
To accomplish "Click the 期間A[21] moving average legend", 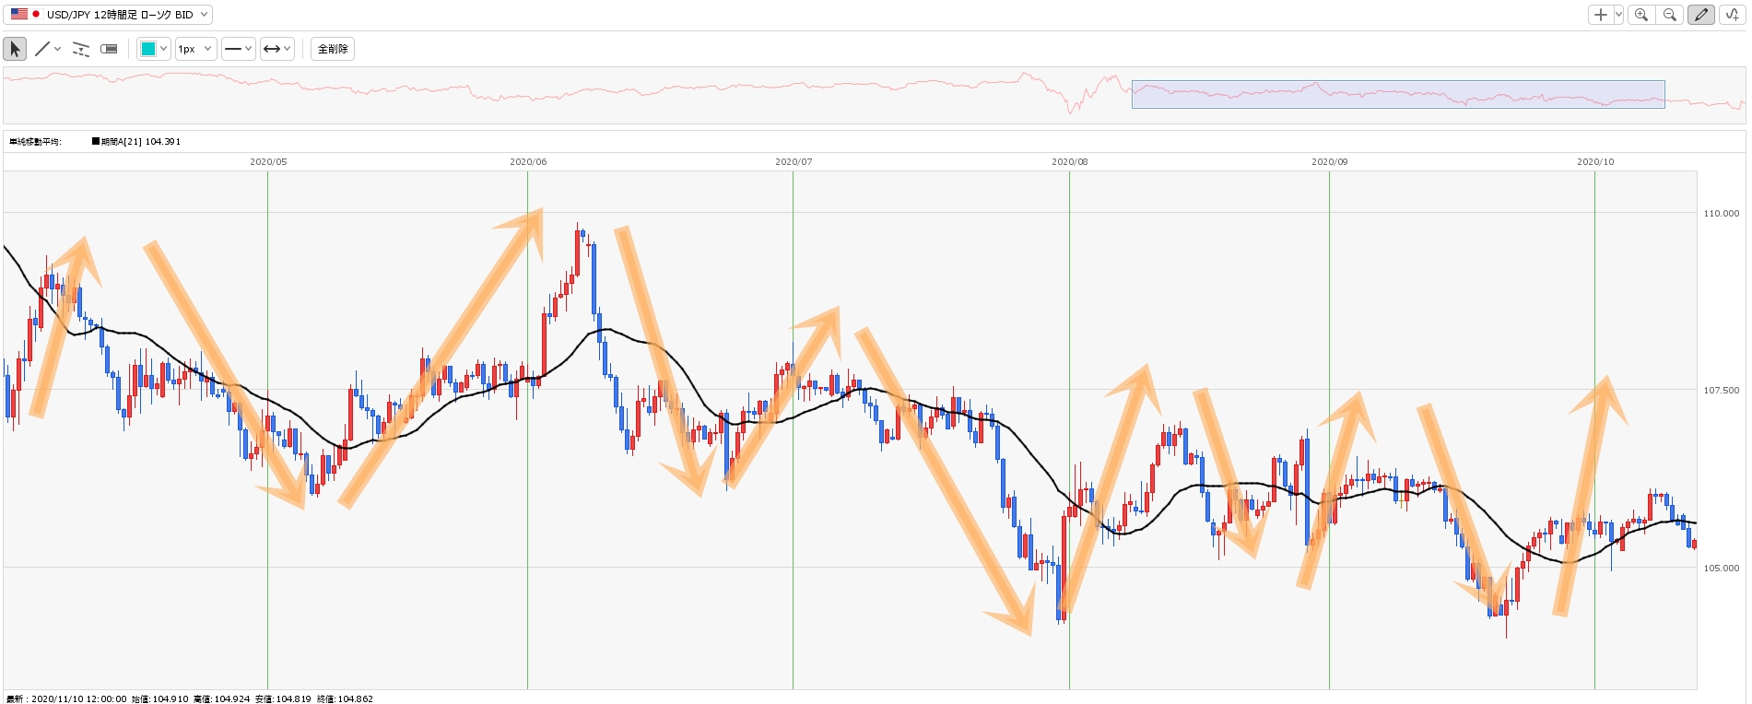I will [136, 142].
